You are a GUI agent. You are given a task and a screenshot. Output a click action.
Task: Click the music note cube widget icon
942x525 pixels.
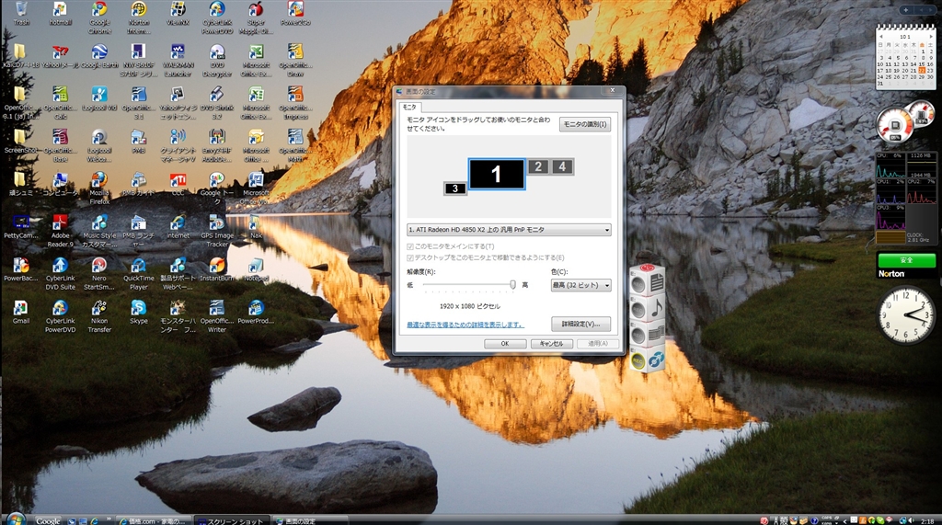656,309
